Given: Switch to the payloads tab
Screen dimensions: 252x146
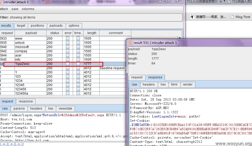Looking at the screenshot, I should tap(56, 26).
